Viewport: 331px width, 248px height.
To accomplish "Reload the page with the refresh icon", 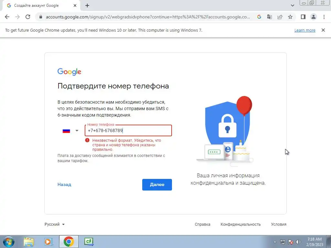I will (x=28, y=17).
